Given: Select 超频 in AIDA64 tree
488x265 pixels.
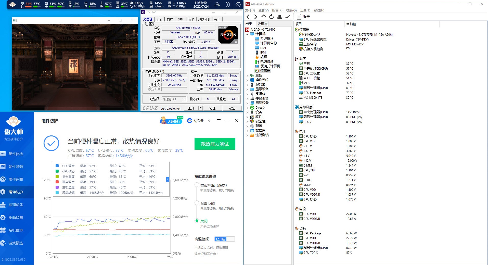Looking at the screenshot, I should click(x=261, y=57).
